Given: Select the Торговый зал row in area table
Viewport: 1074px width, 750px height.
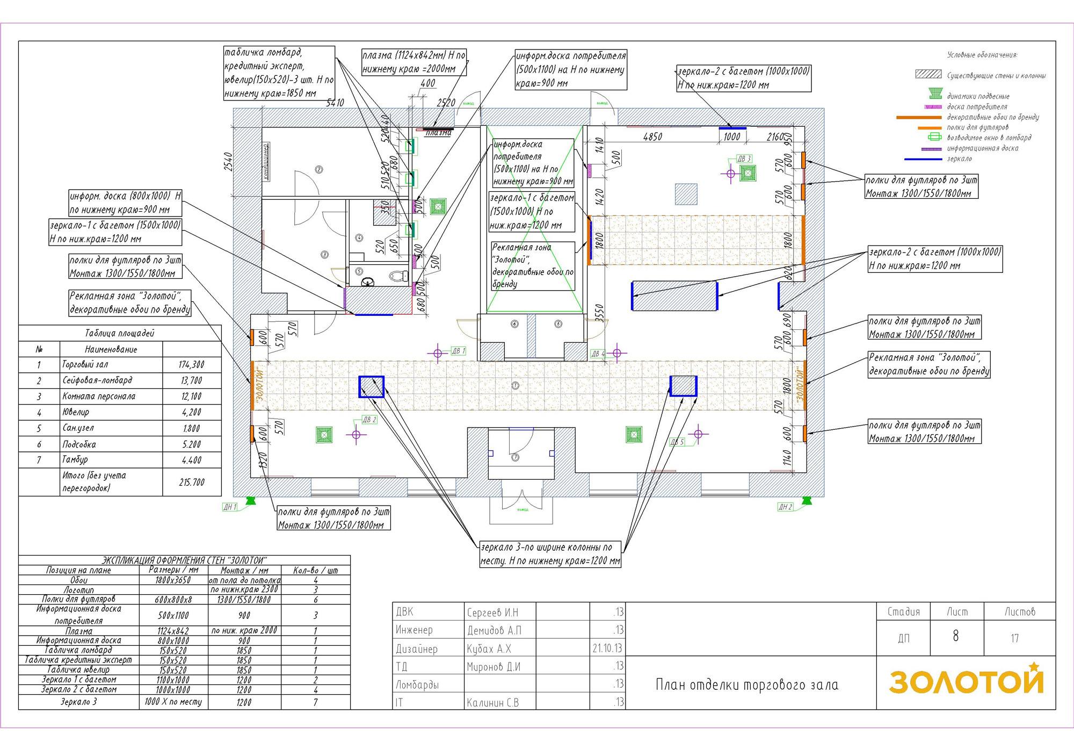Looking at the screenshot, I should 120,365.
